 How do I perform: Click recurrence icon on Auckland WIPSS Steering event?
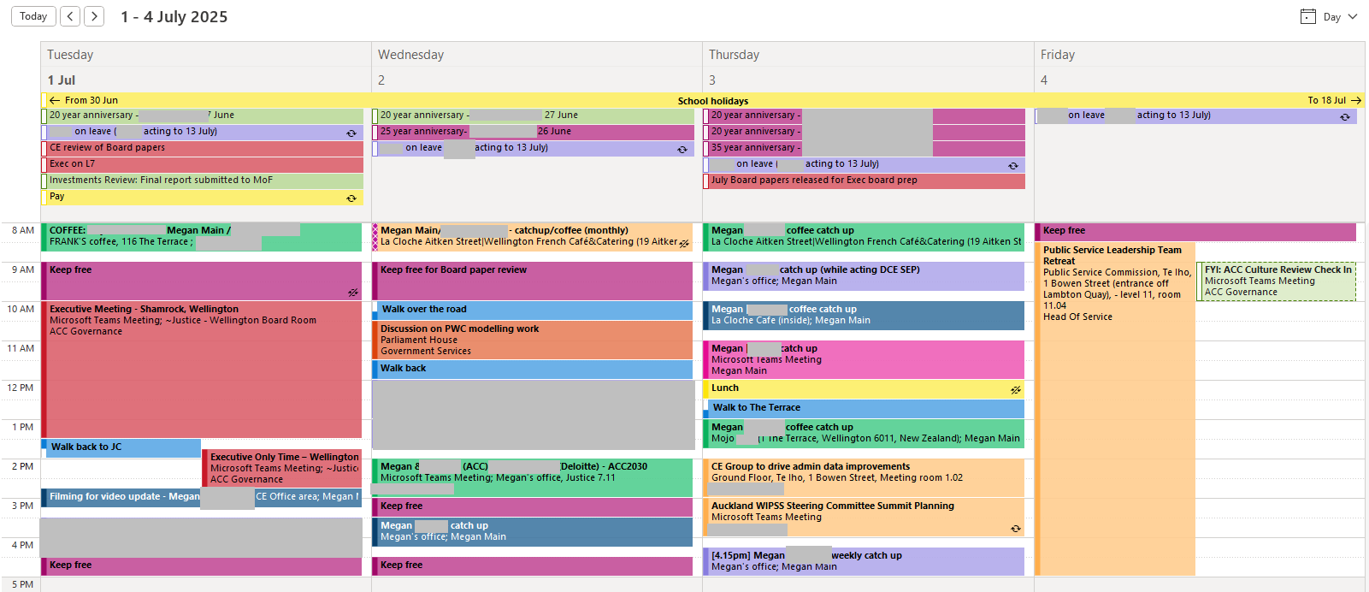pos(1015,529)
